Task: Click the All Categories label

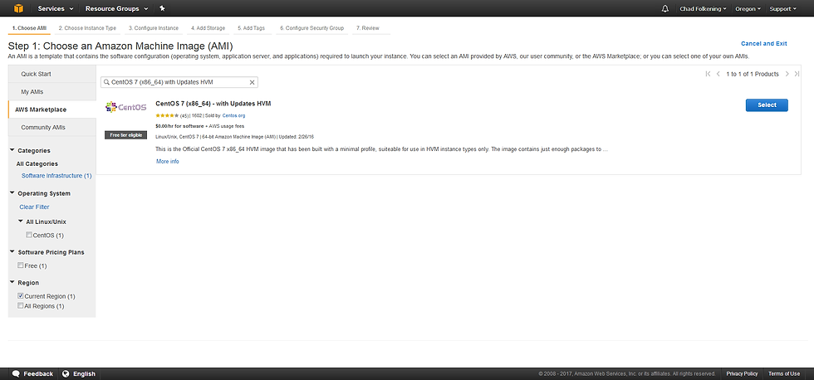Action: click(x=37, y=163)
